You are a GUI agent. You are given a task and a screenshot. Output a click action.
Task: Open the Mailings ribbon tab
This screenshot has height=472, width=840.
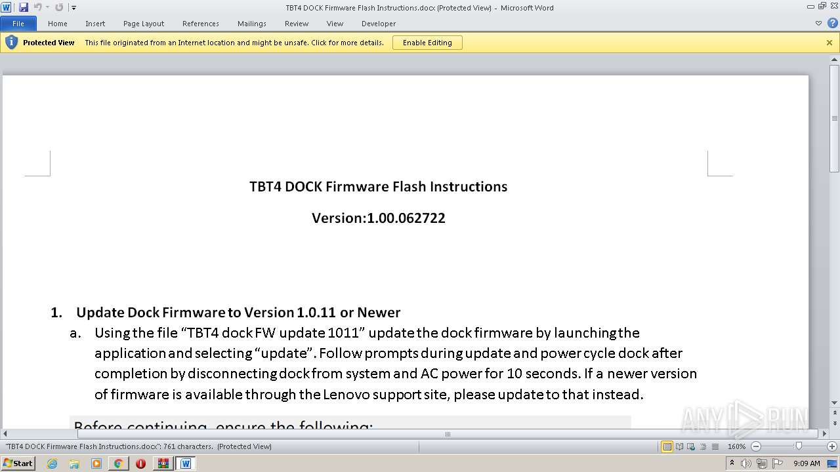tap(252, 24)
